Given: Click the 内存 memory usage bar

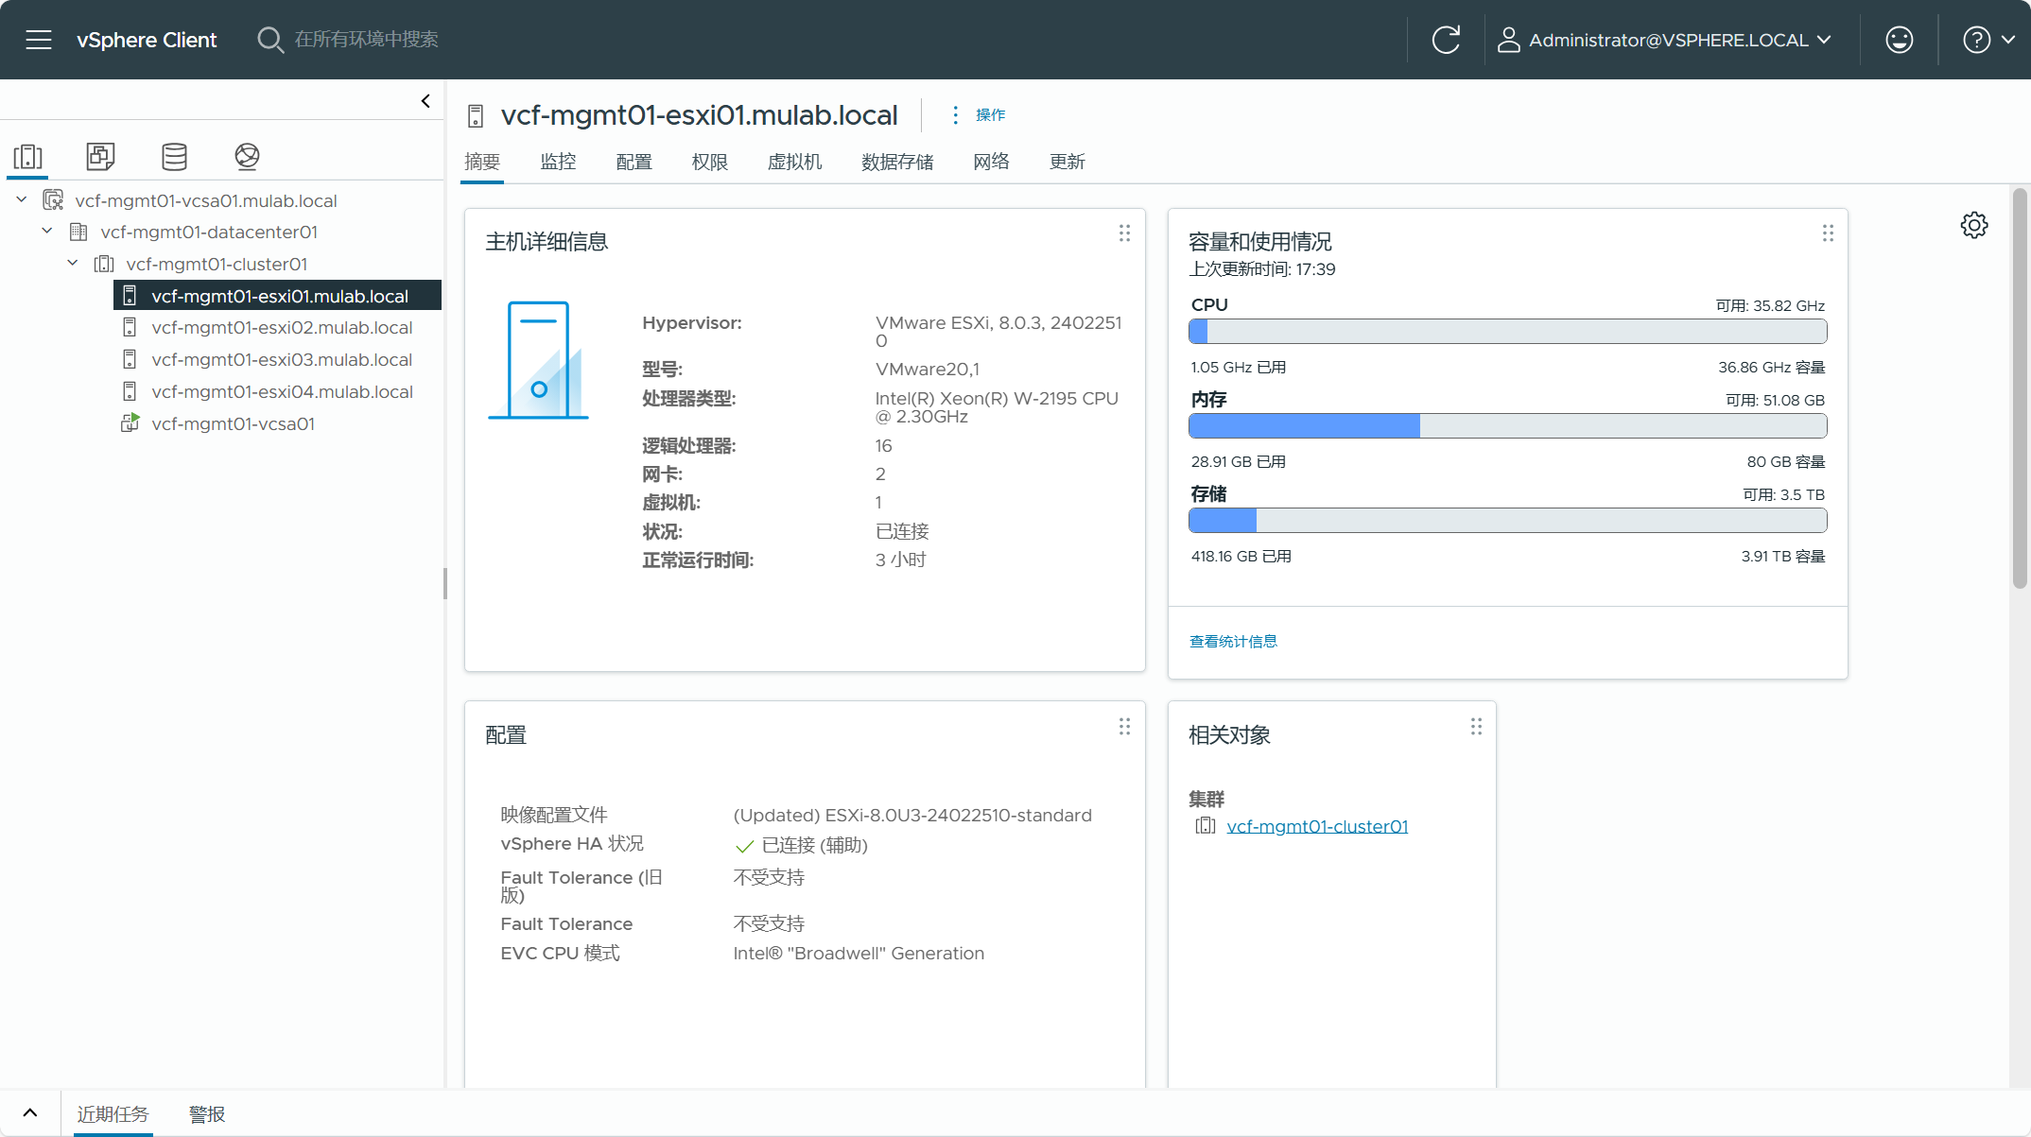Looking at the screenshot, I should coord(1507,426).
